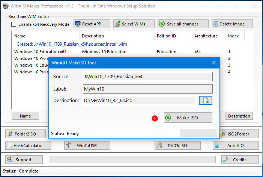Click the Reset APP shield icon
This screenshot has height=177, width=263.
[78, 24]
